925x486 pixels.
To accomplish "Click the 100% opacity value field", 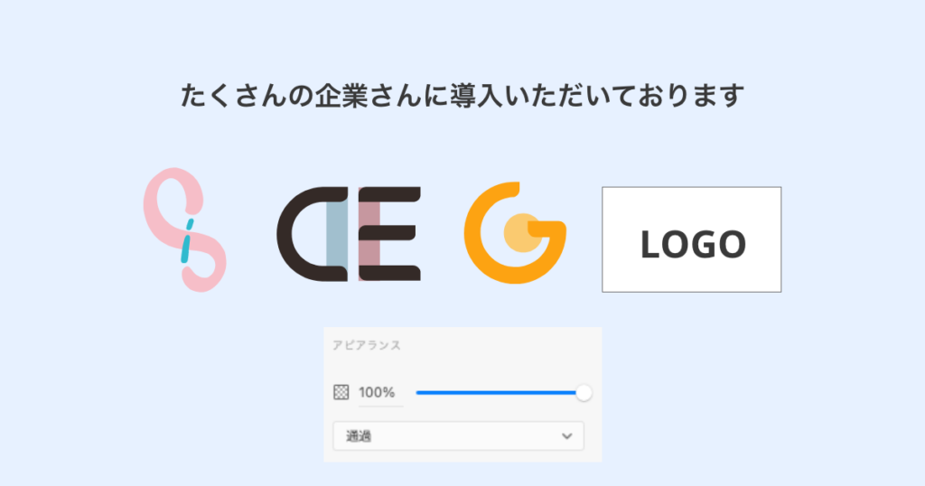I will click(x=380, y=393).
